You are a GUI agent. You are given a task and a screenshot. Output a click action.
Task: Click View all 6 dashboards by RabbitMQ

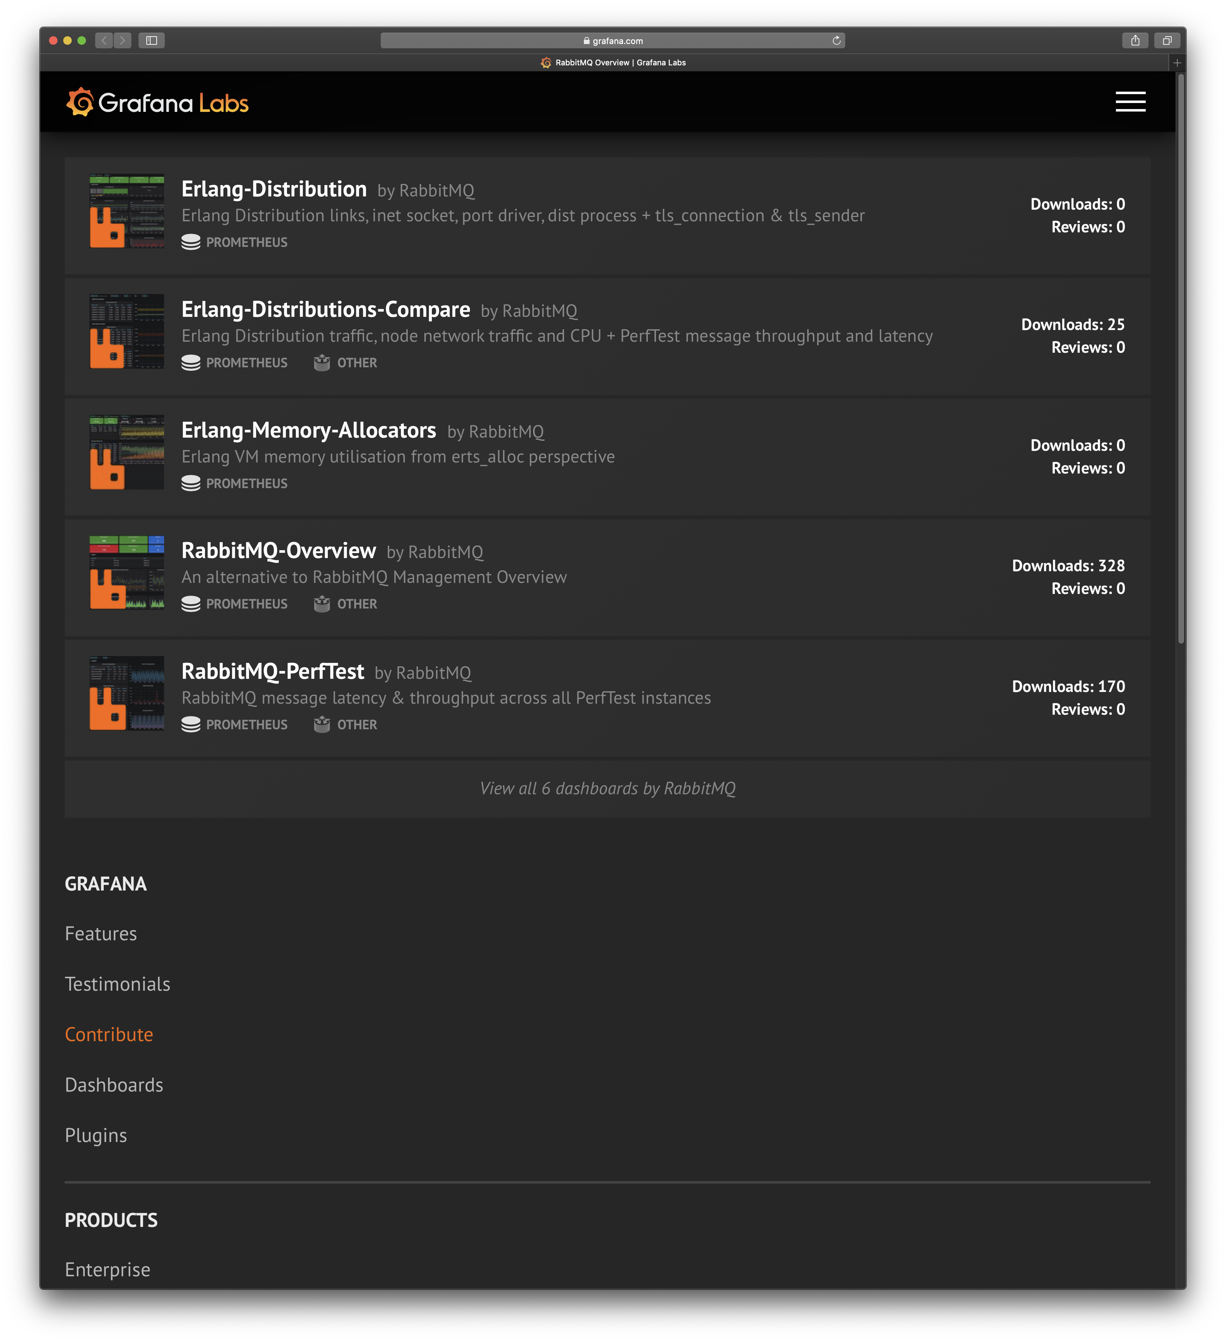pyautogui.click(x=607, y=788)
